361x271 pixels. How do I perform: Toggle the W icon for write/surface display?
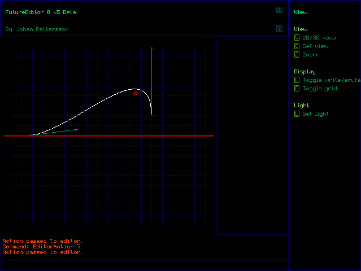click(297, 80)
